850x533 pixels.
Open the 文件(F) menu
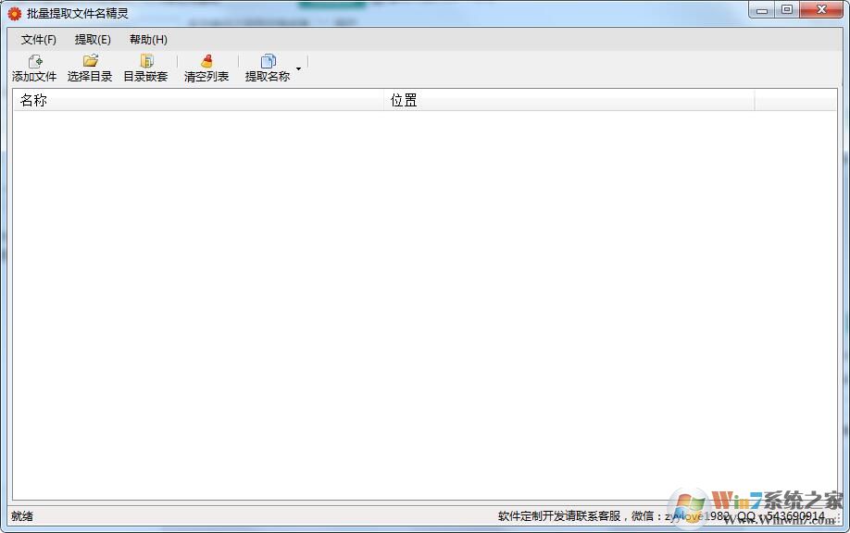(x=37, y=40)
